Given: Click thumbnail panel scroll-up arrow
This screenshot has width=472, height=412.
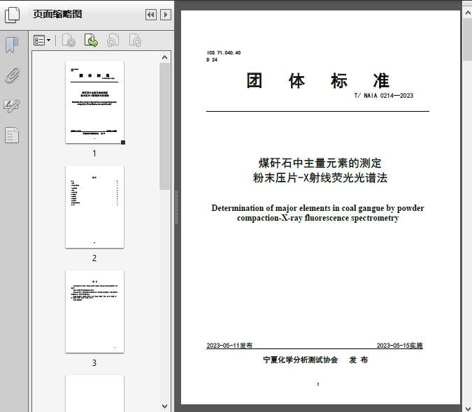Looking at the screenshot, I should point(164,57).
